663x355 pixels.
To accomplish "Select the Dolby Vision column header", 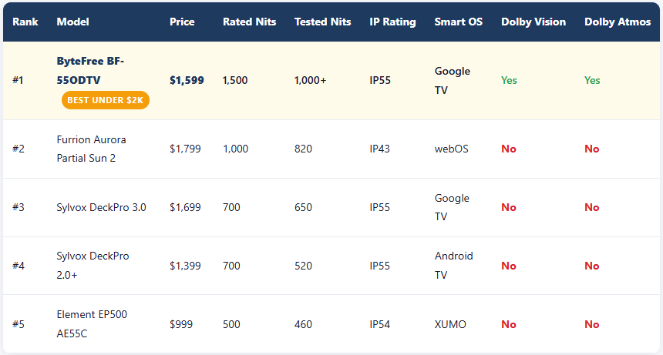I will (x=533, y=22).
